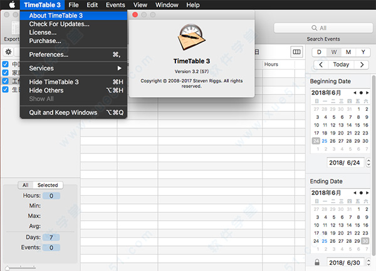The height and width of the screenshot is (271, 376).
Task: Select day 30 in Ending Date calendar
Action: [x=365, y=241]
